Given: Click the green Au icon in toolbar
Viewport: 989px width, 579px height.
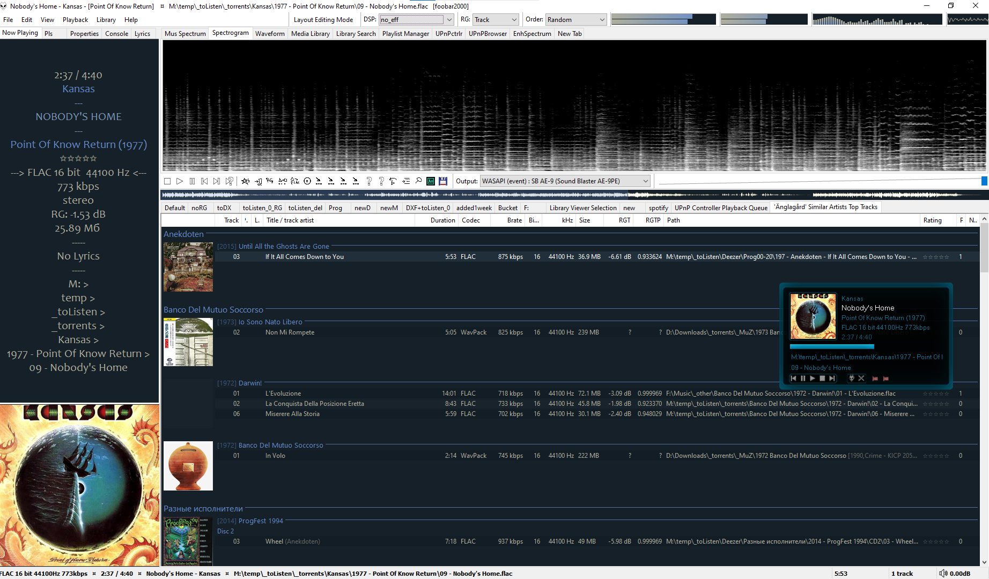Looking at the screenshot, I should (431, 181).
